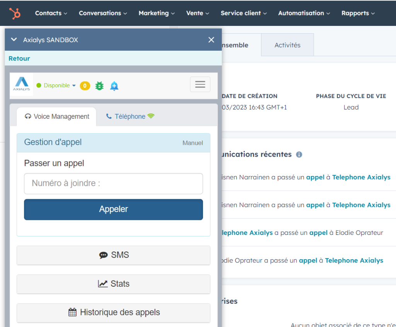Switch to the Activités tab
The width and height of the screenshot is (396, 327).
pyautogui.click(x=287, y=45)
